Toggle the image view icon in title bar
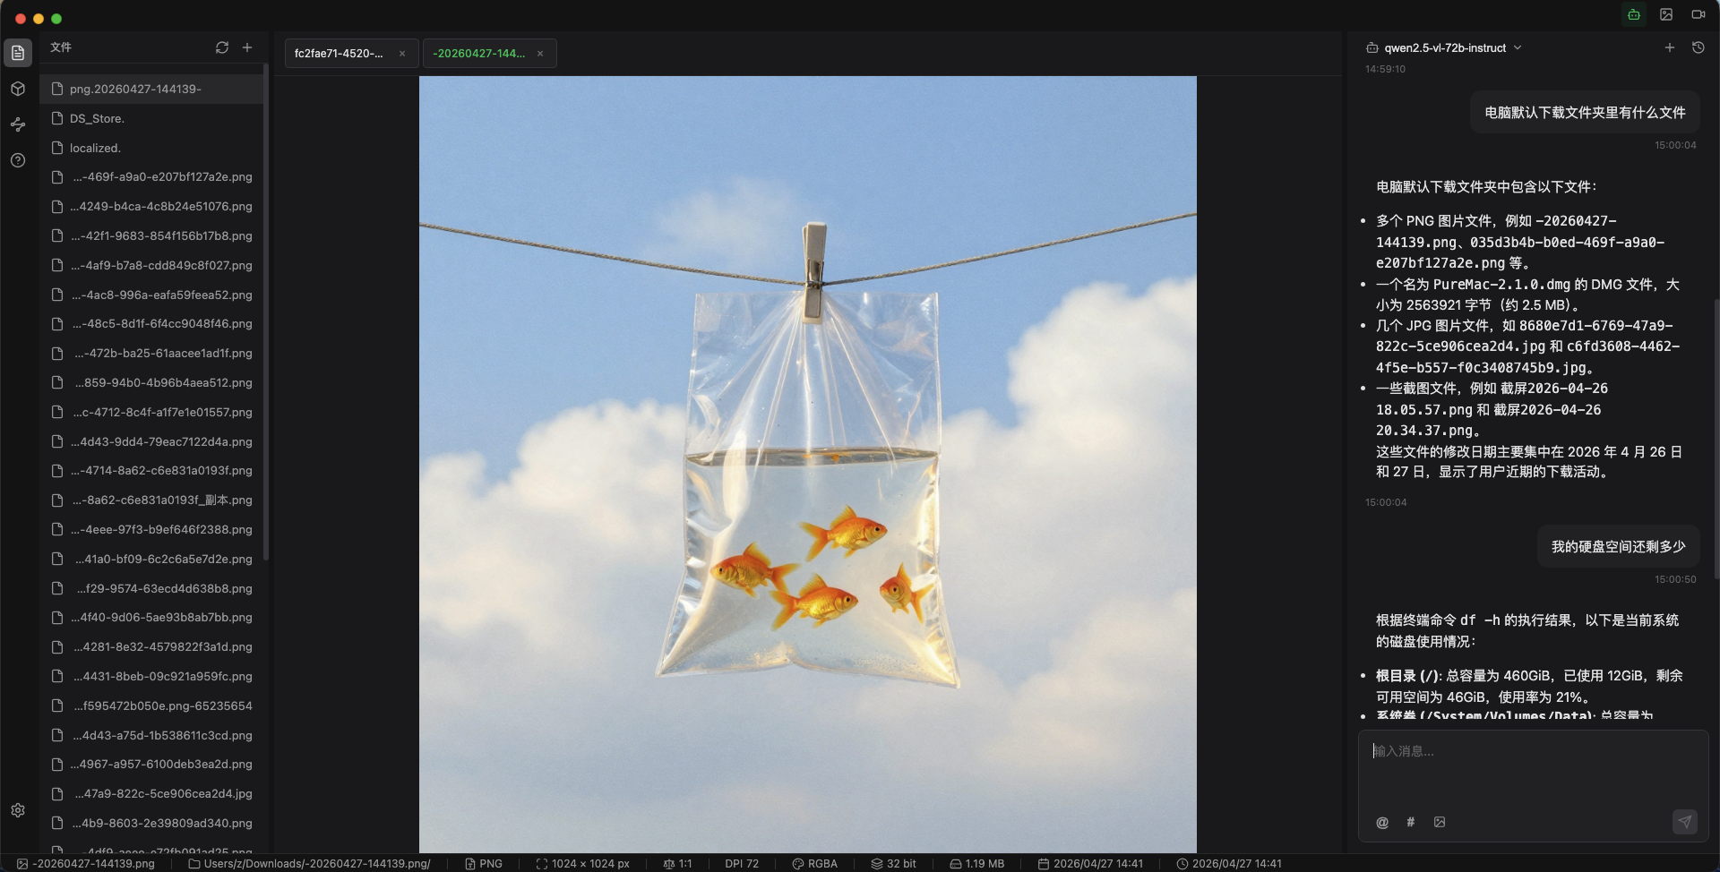Image resolution: width=1720 pixels, height=872 pixels. (1666, 14)
